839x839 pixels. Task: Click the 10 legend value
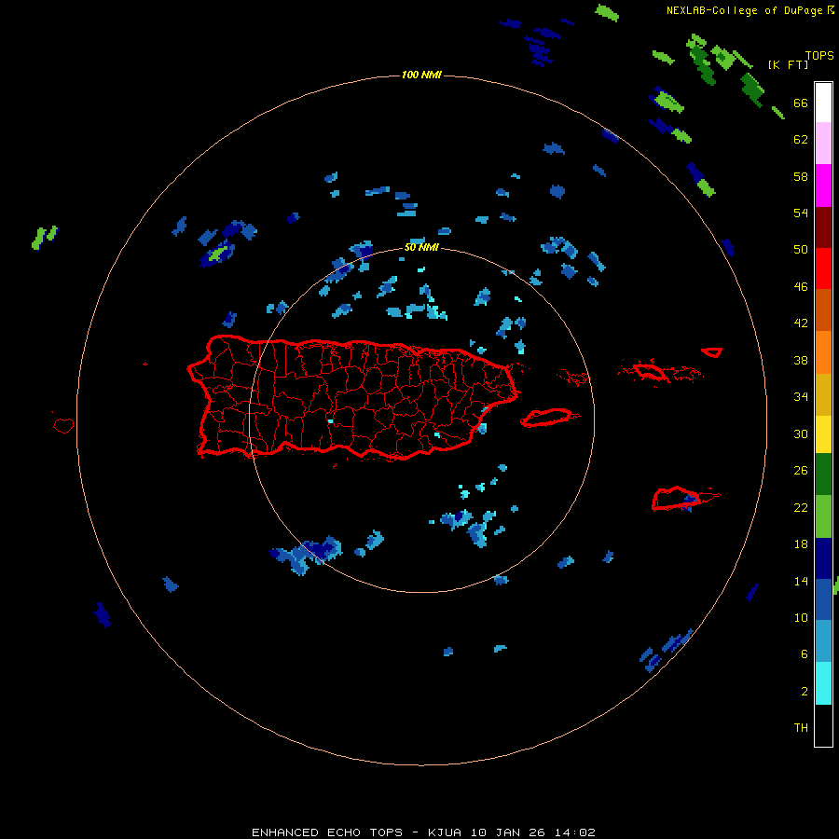801,618
